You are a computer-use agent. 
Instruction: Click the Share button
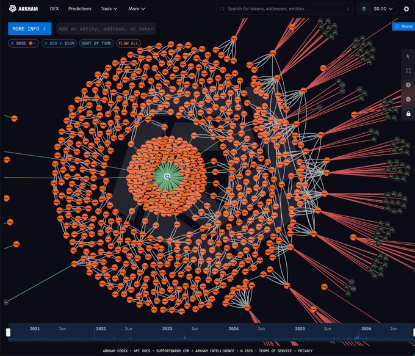403,26
